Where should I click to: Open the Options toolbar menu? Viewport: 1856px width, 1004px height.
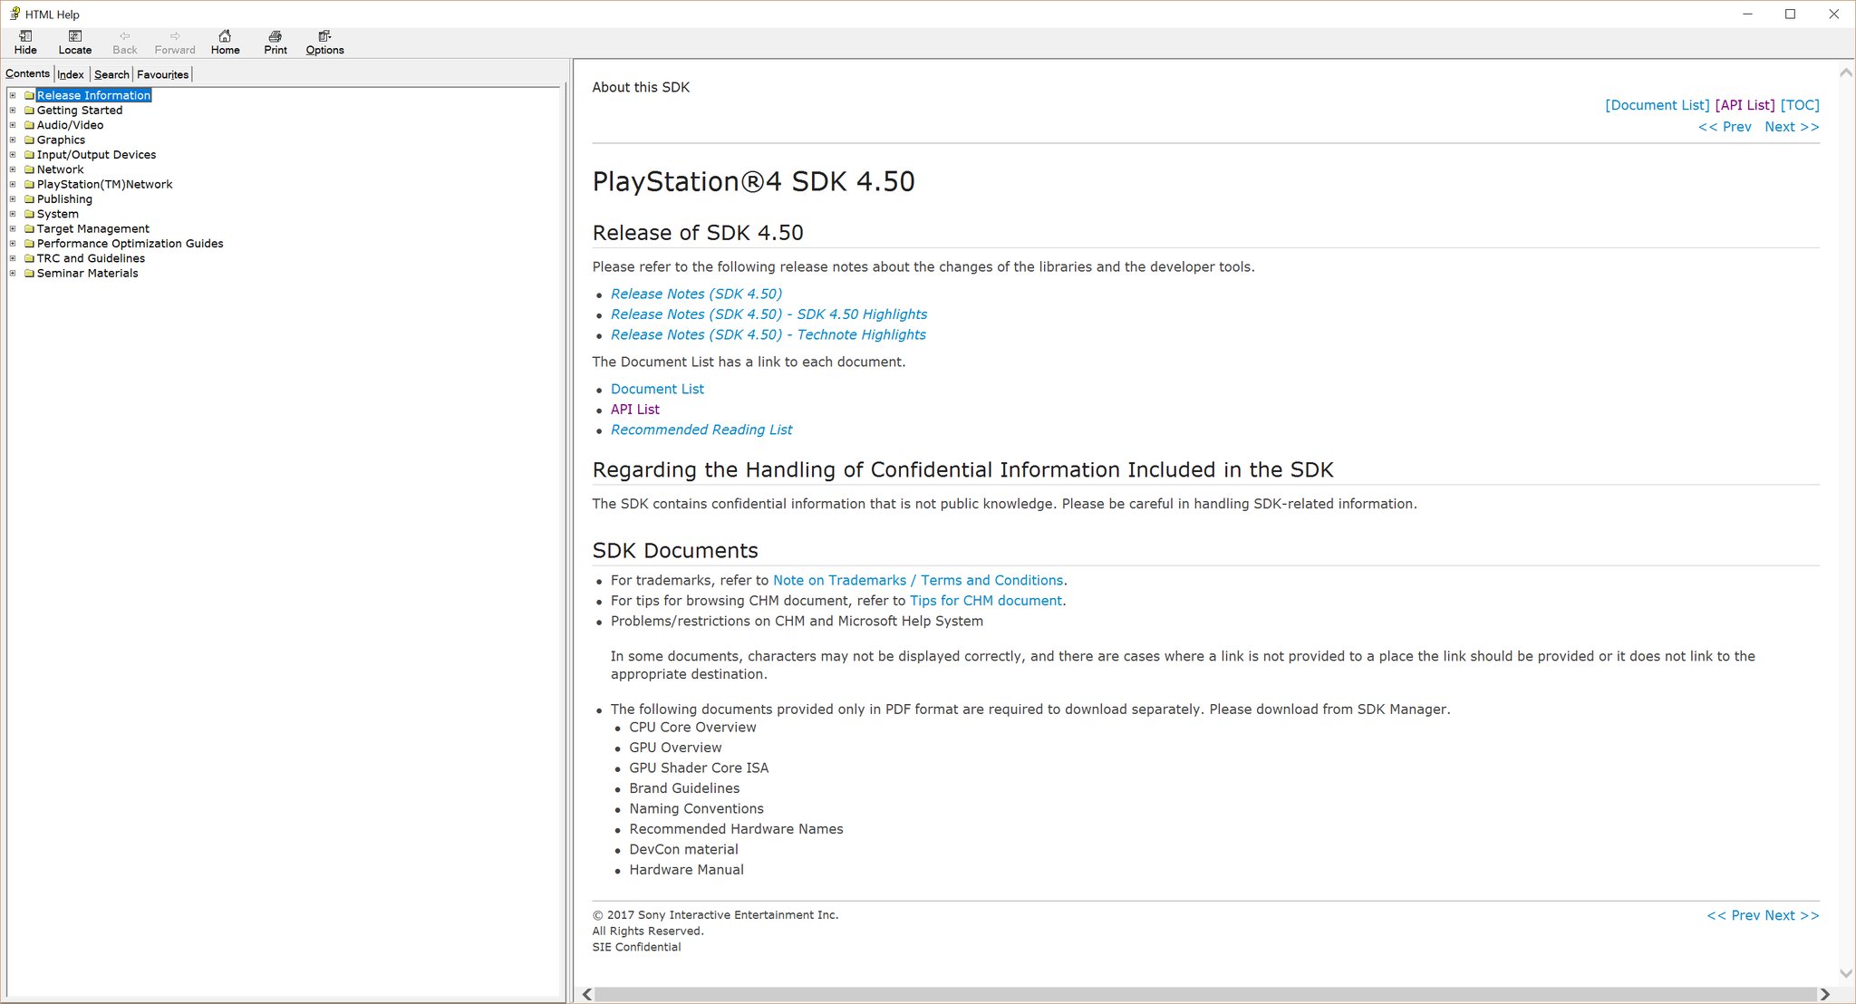click(324, 42)
